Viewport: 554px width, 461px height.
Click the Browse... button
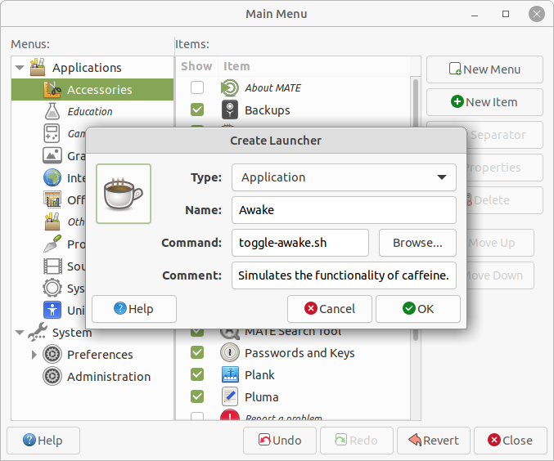click(417, 243)
